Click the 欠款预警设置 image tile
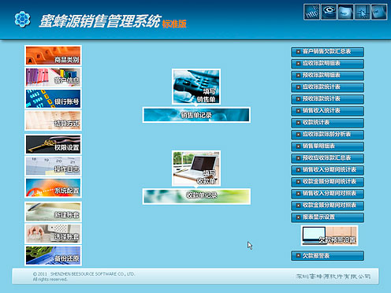391x293 pixels. [x=330, y=236]
